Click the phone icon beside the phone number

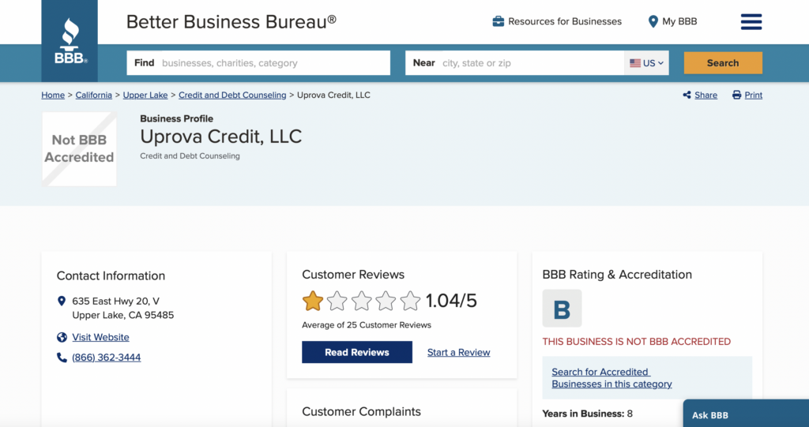point(62,358)
